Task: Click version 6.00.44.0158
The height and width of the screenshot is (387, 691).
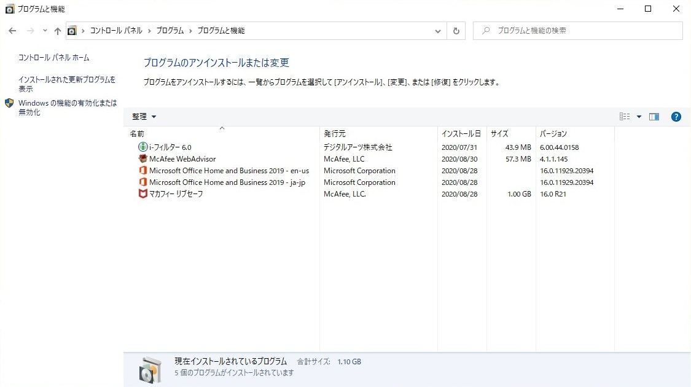Action: [x=559, y=147]
